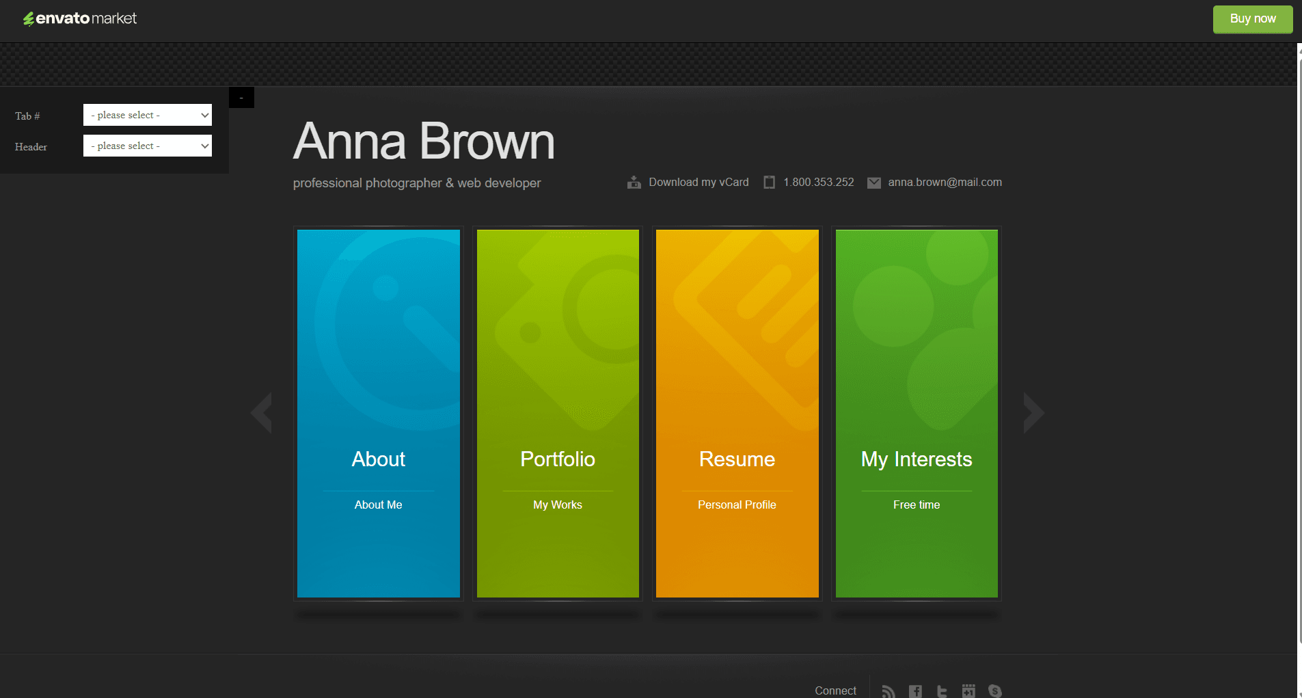Click the vCard download icon
The width and height of the screenshot is (1302, 698).
pos(634,183)
